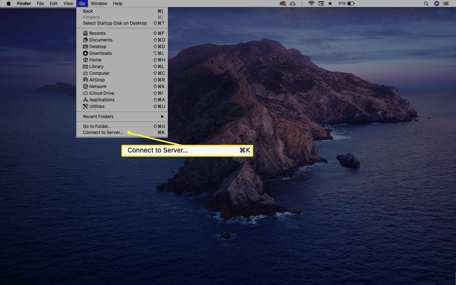This screenshot has width=456, height=285.
Task: Choose Connect to Server... in Go menu
Action: pyautogui.click(x=122, y=132)
